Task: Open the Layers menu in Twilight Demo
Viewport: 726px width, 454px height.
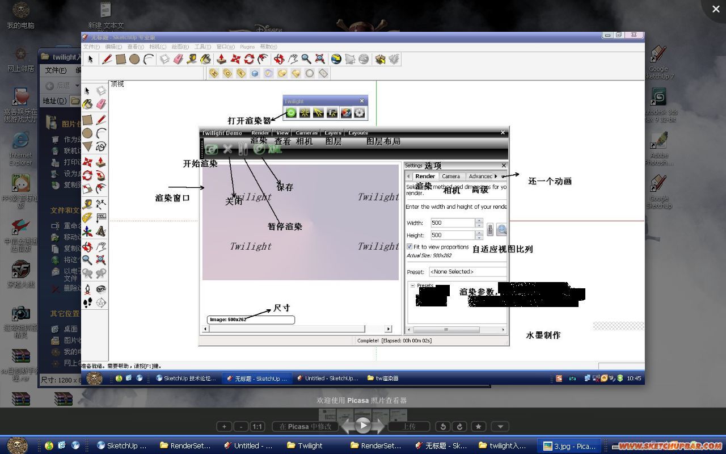Action: coord(333,133)
